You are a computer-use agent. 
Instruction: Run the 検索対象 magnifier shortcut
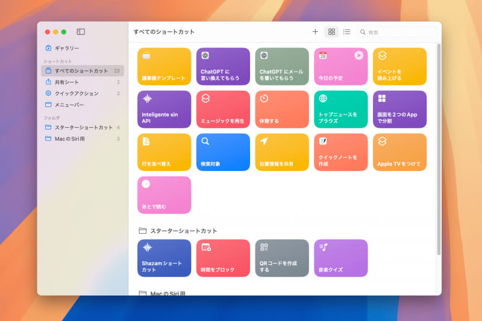click(223, 152)
